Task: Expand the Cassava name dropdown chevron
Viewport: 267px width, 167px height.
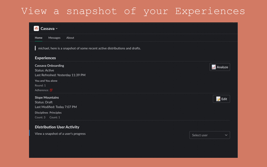Action: pyautogui.click(x=57, y=29)
